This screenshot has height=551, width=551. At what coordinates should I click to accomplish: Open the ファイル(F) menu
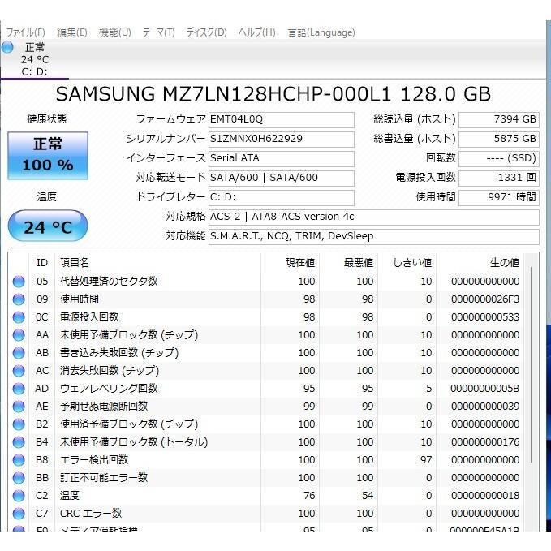click(x=26, y=32)
